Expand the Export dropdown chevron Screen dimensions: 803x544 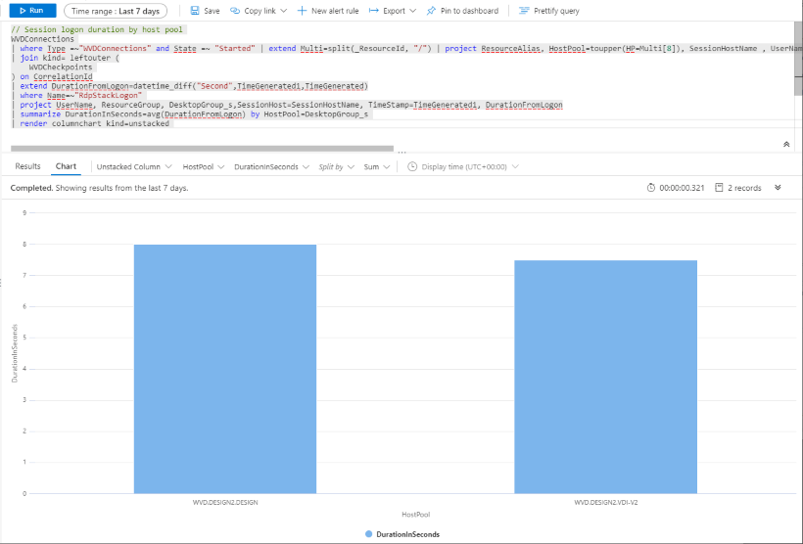[413, 11]
